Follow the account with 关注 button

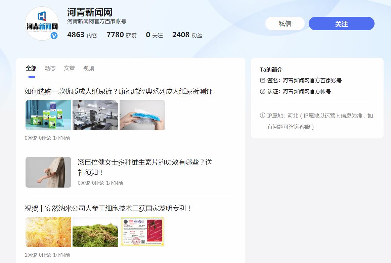tap(341, 24)
